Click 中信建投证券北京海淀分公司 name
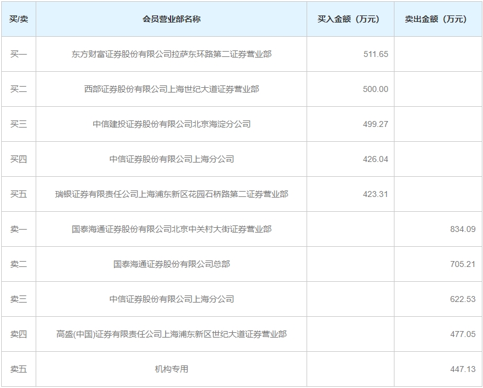Screen dimensions: 483x388 point(172,124)
